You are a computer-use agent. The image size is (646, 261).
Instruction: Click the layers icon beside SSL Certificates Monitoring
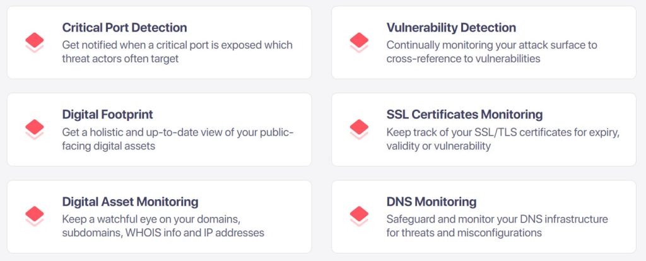359,129
